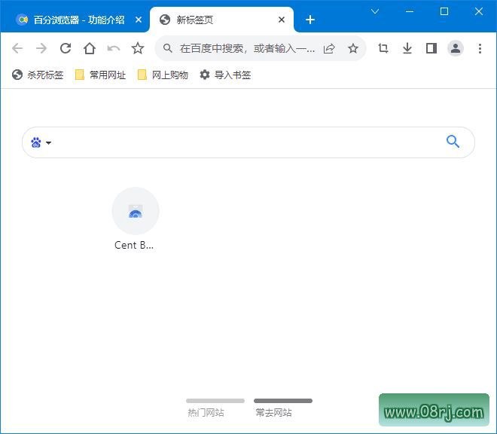Image resolution: width=497 pixels, height=434 pixels.
Task: Toggle the side panel icon
Action: tap(431, 48)
